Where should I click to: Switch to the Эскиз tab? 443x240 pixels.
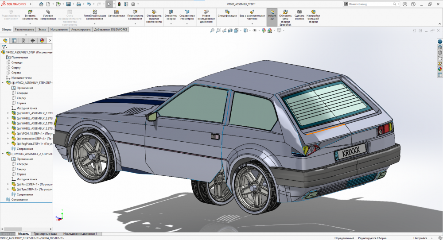[42, 30]
